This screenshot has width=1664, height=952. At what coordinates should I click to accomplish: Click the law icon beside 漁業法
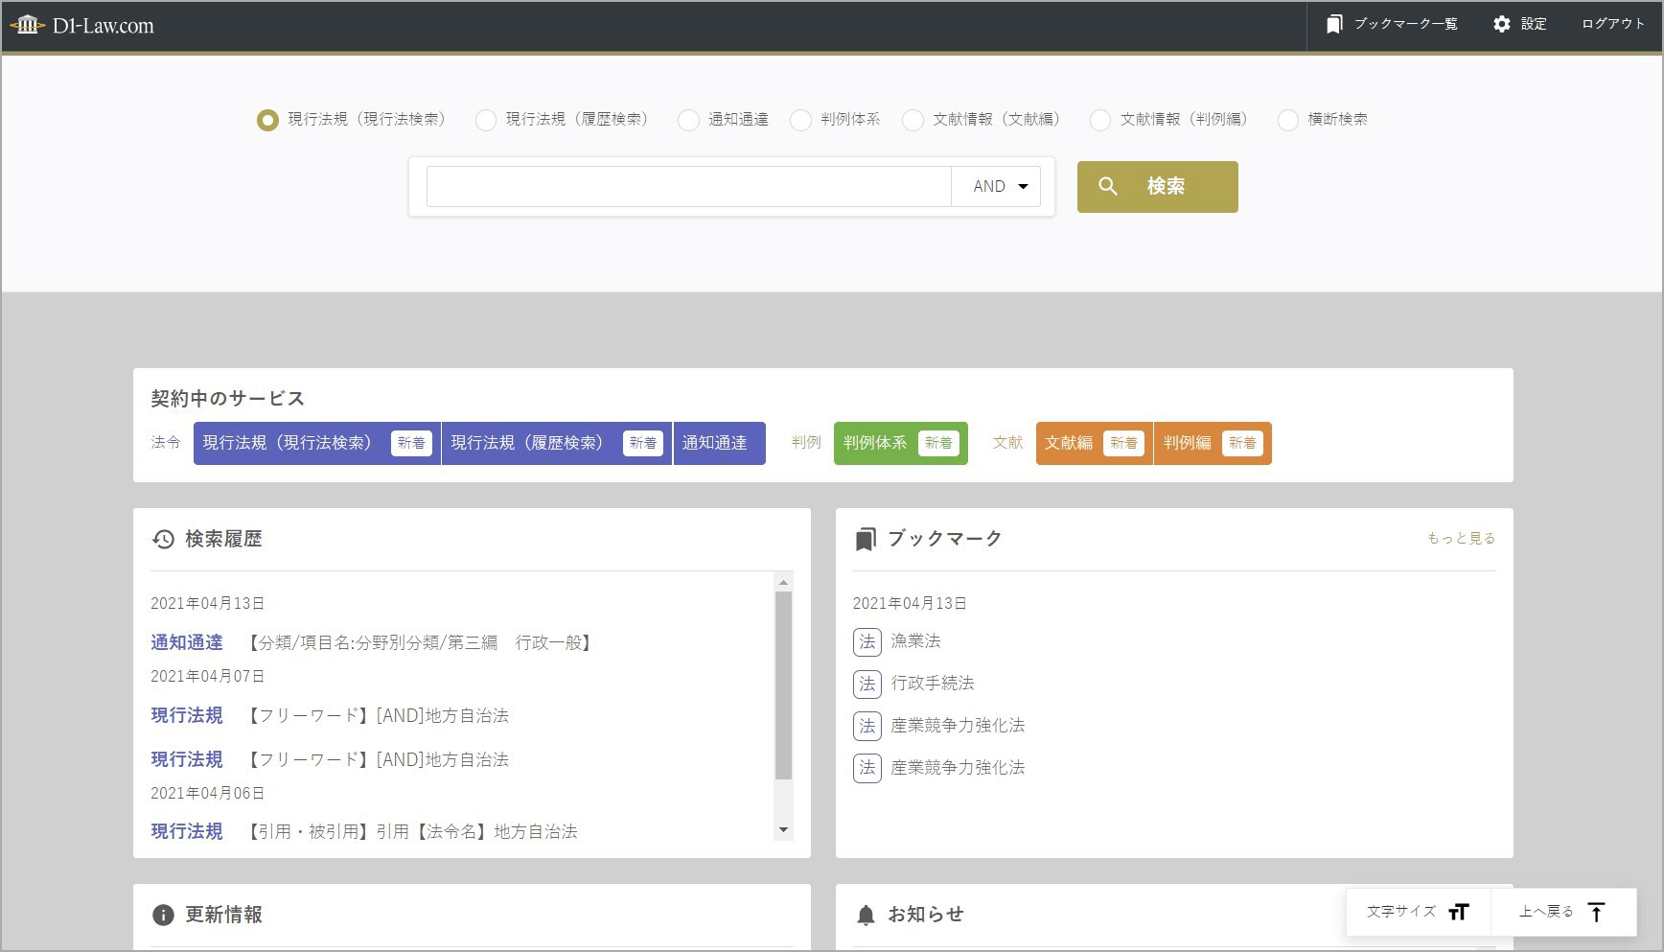coord(867,641)
